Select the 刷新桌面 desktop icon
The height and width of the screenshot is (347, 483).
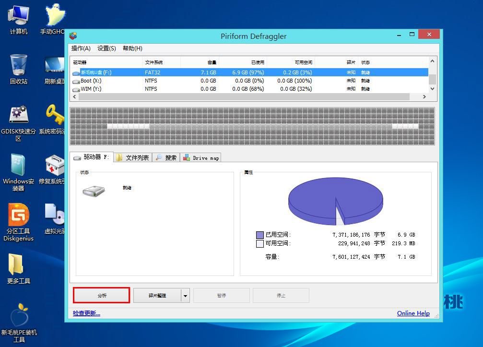(x=55, y=70)
